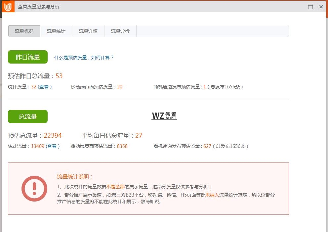
Task: Click the 商机速递发布预估流量 value 627
Action: tap(207, 146)
